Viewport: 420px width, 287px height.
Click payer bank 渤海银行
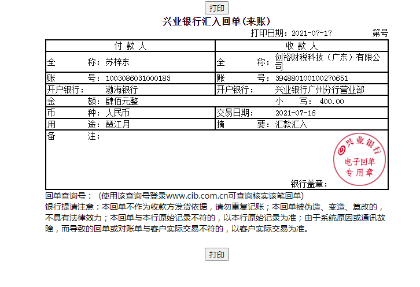[121, 90]
